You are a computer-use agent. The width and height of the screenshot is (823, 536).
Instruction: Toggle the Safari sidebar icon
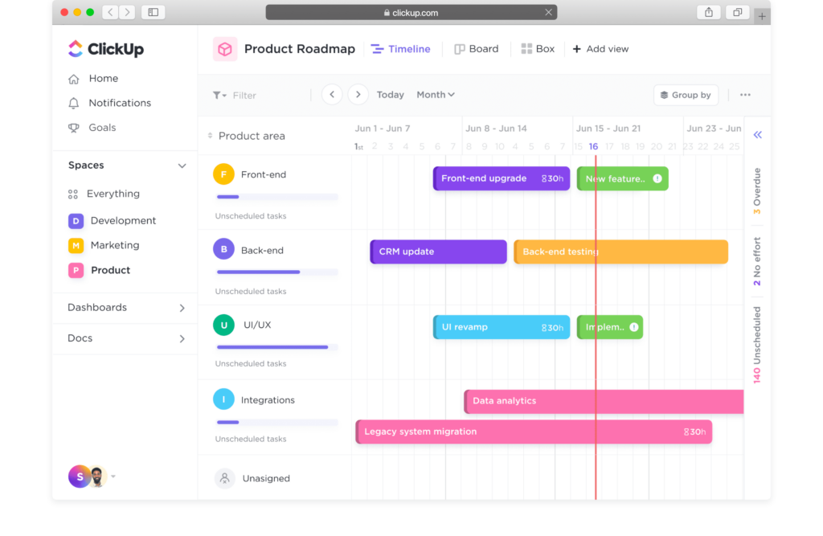click(153, 12)
